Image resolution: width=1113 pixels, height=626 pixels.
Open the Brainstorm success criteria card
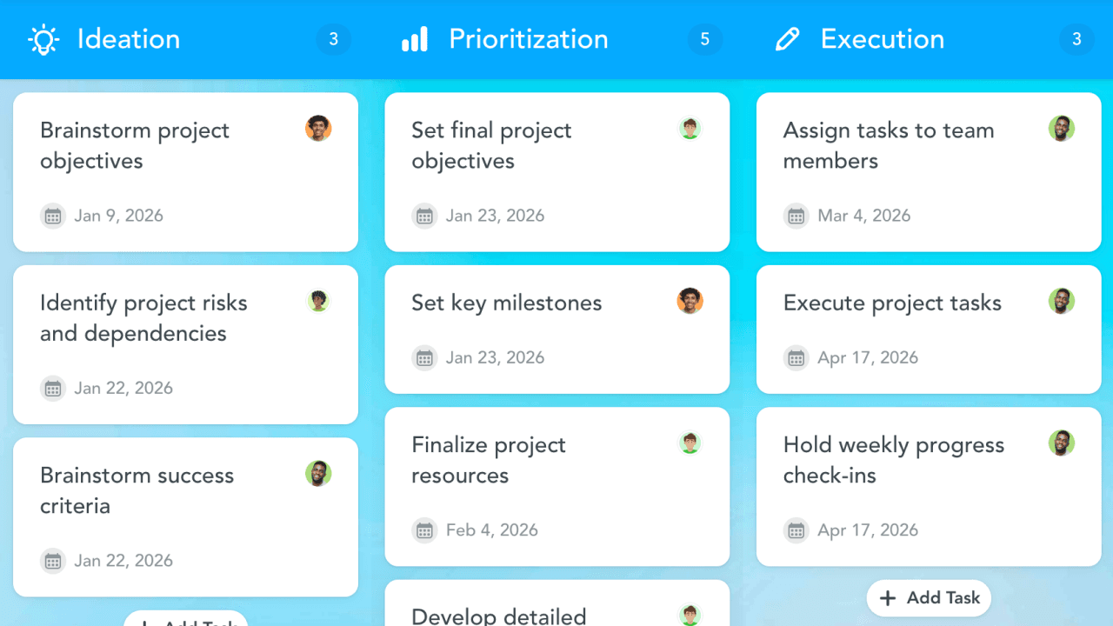(185, 516)
